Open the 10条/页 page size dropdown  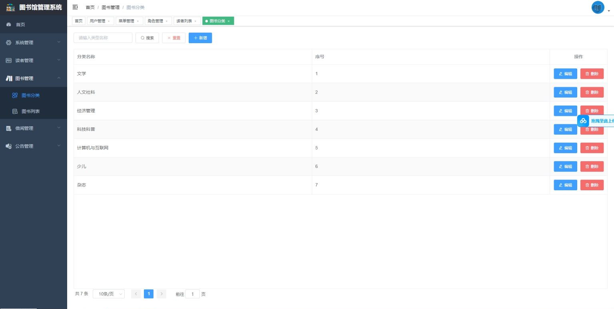click(109, 294)
